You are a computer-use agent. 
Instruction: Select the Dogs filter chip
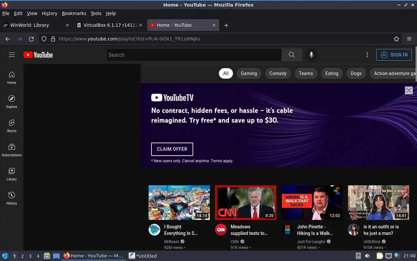pyautogui.click(x=356, y=73)
